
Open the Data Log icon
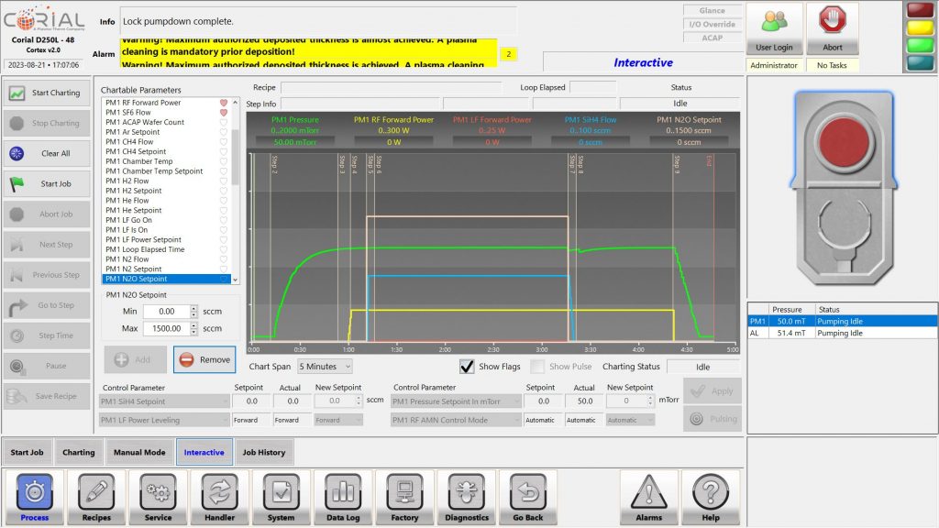point(343,497)
